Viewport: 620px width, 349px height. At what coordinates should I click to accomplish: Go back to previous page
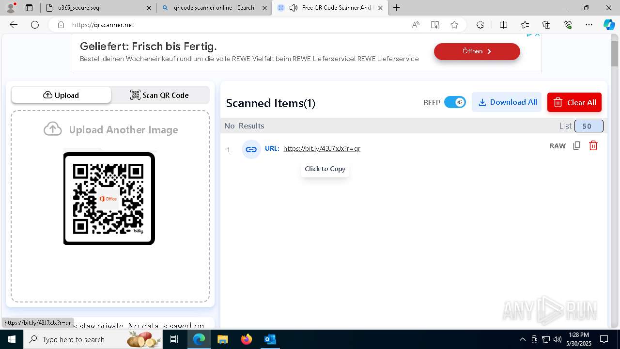14,25
